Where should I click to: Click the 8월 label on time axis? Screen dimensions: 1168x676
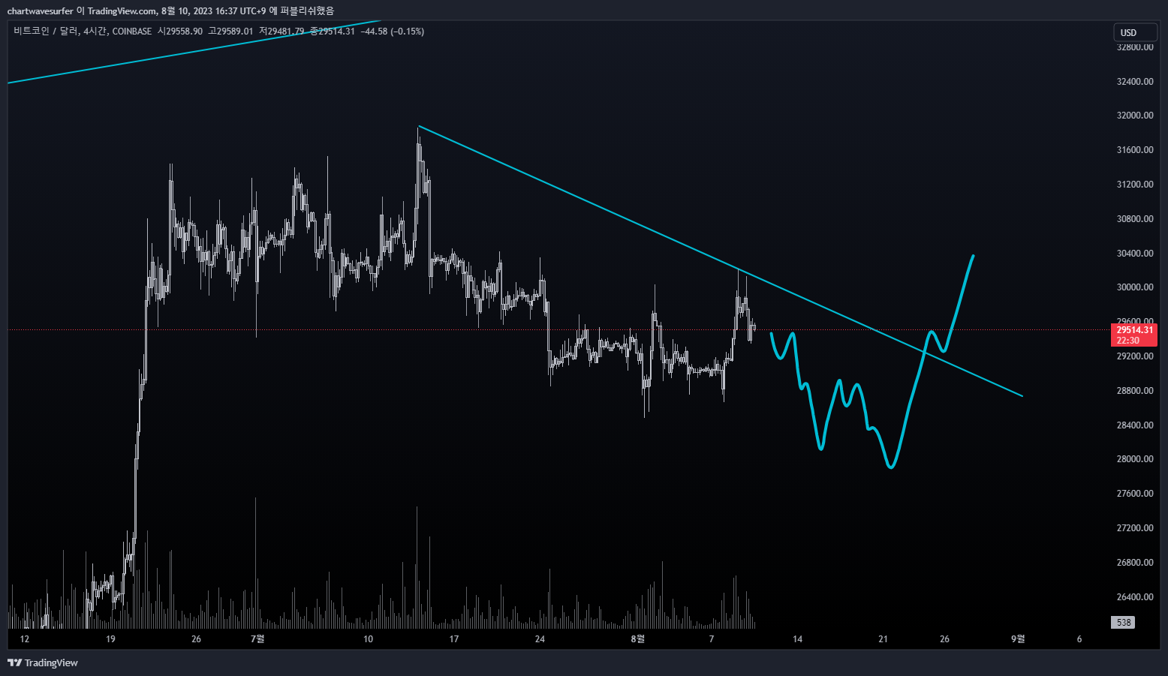pyautogui.click(x=637, y=639)
